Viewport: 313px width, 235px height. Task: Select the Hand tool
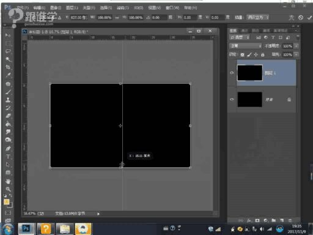8,181
